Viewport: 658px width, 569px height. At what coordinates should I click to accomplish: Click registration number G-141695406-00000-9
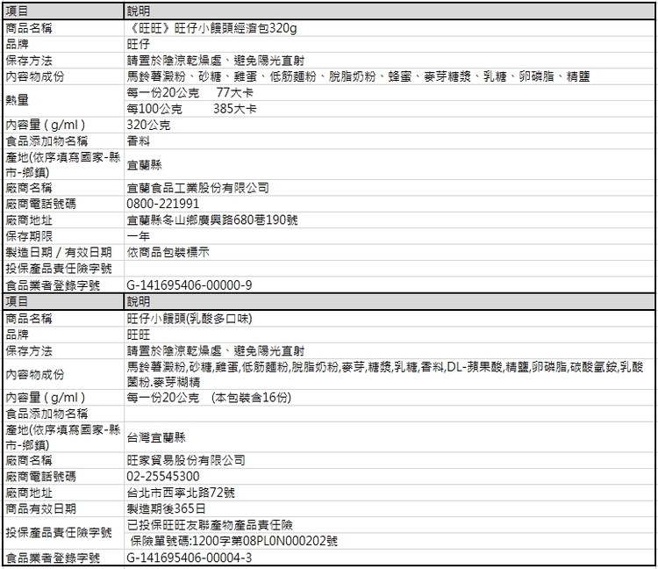(189, 284)
